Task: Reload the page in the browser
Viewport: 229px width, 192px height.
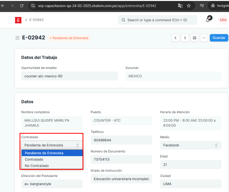Action: coord(21,6)
